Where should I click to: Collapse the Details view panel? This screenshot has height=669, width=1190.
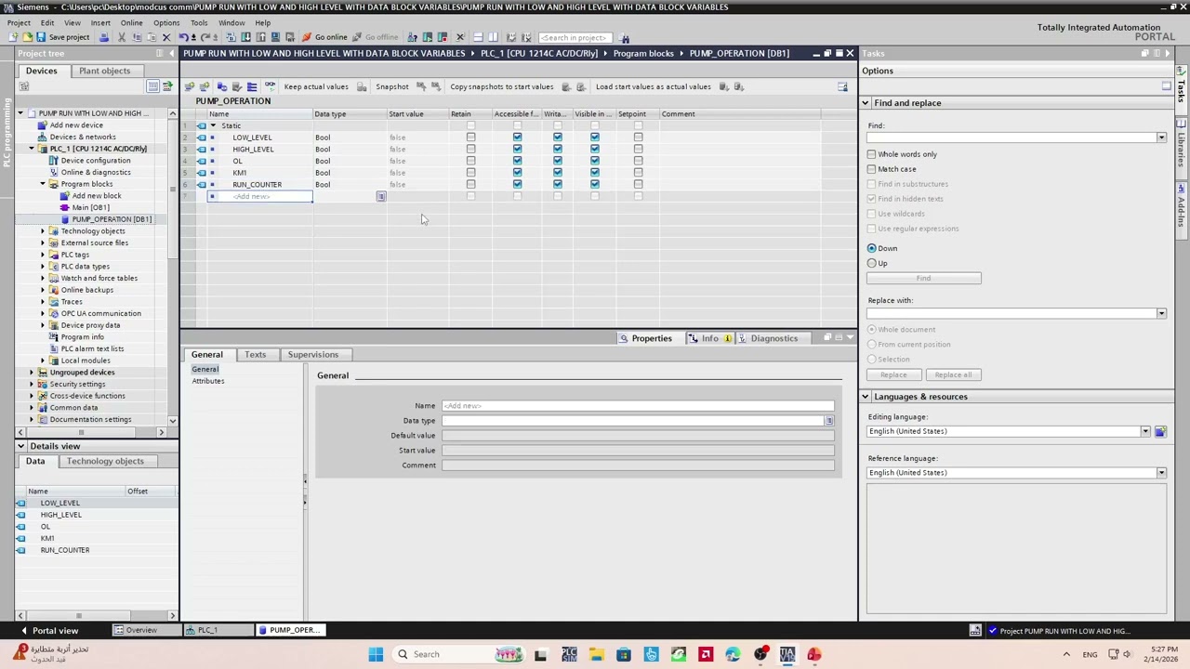click(x=20, y=446)
